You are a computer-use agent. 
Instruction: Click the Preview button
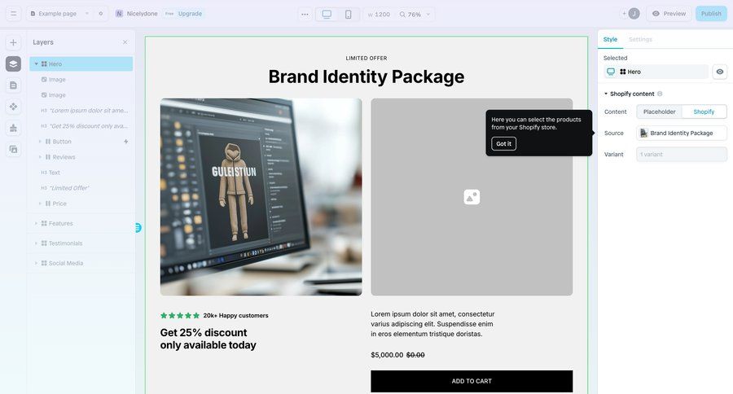tap(669, 14)
